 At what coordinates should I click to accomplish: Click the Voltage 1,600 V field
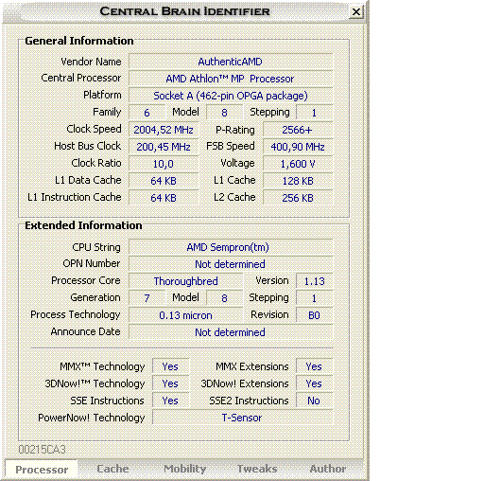298,164
